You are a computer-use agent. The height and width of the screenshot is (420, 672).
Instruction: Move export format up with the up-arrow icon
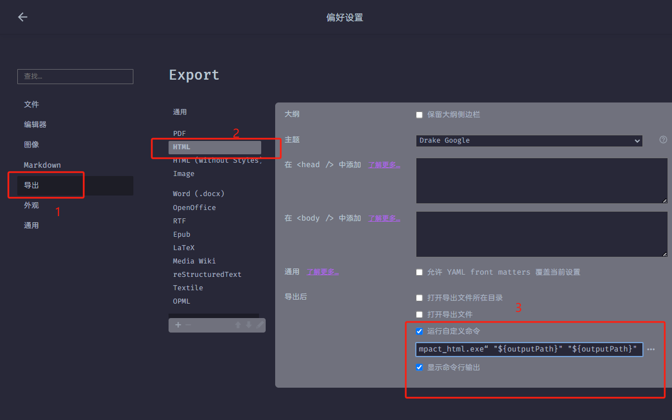(237, 325)
